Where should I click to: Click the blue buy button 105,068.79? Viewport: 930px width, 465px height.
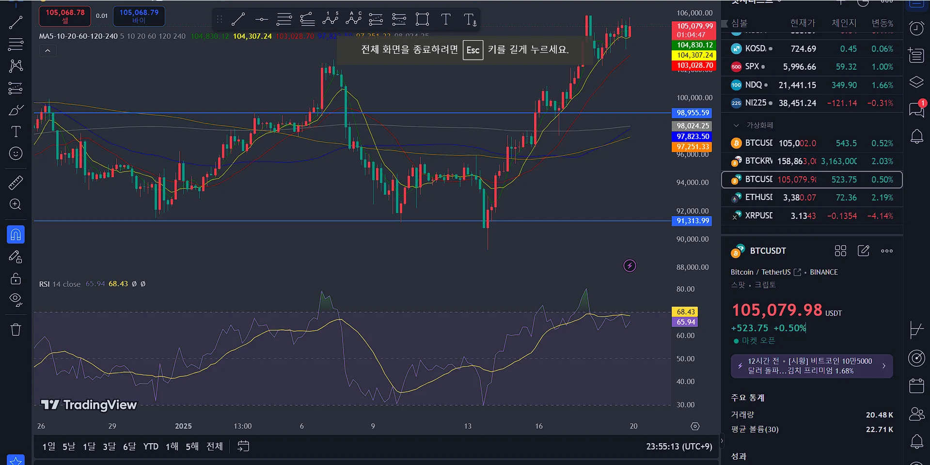[x=139, y=16]
